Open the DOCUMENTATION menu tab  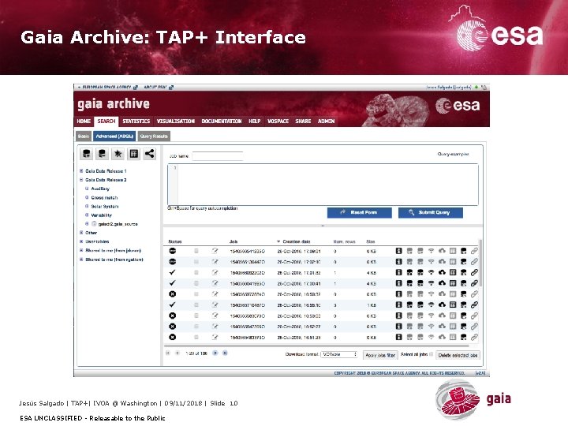point(222,121)
